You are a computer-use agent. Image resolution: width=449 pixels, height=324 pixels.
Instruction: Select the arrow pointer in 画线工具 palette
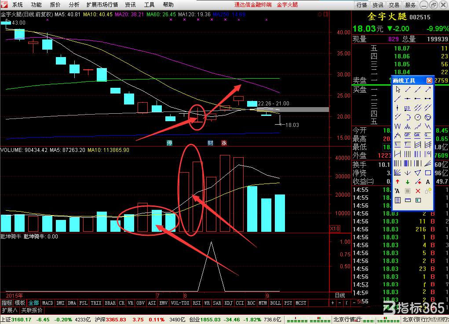(398, 90)
